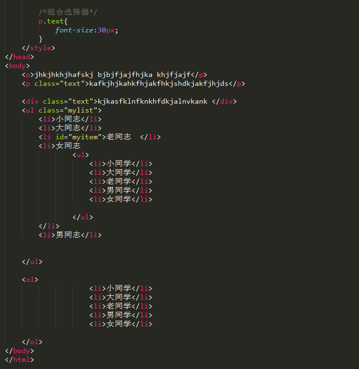
Task: Click the standalone closing </li> tag line
Action: point(49,226)
